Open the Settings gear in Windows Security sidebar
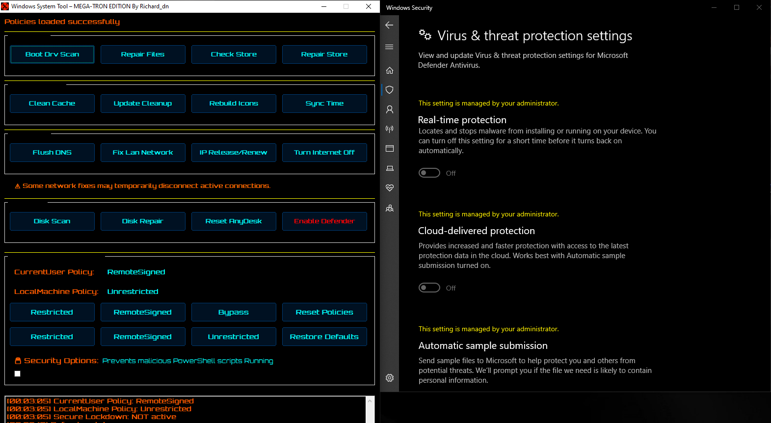The image size is (771, 423). (x=390, y=378)
